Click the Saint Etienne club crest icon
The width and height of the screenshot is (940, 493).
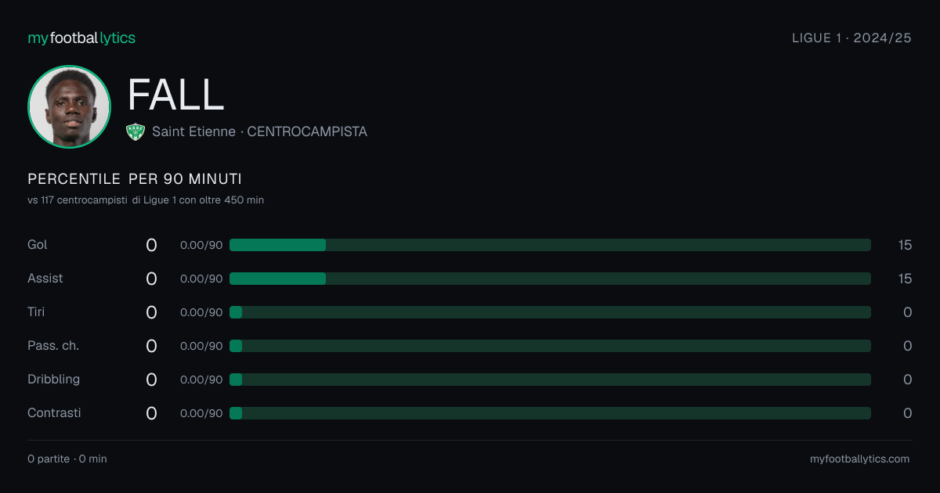click(x=136, y=132)
